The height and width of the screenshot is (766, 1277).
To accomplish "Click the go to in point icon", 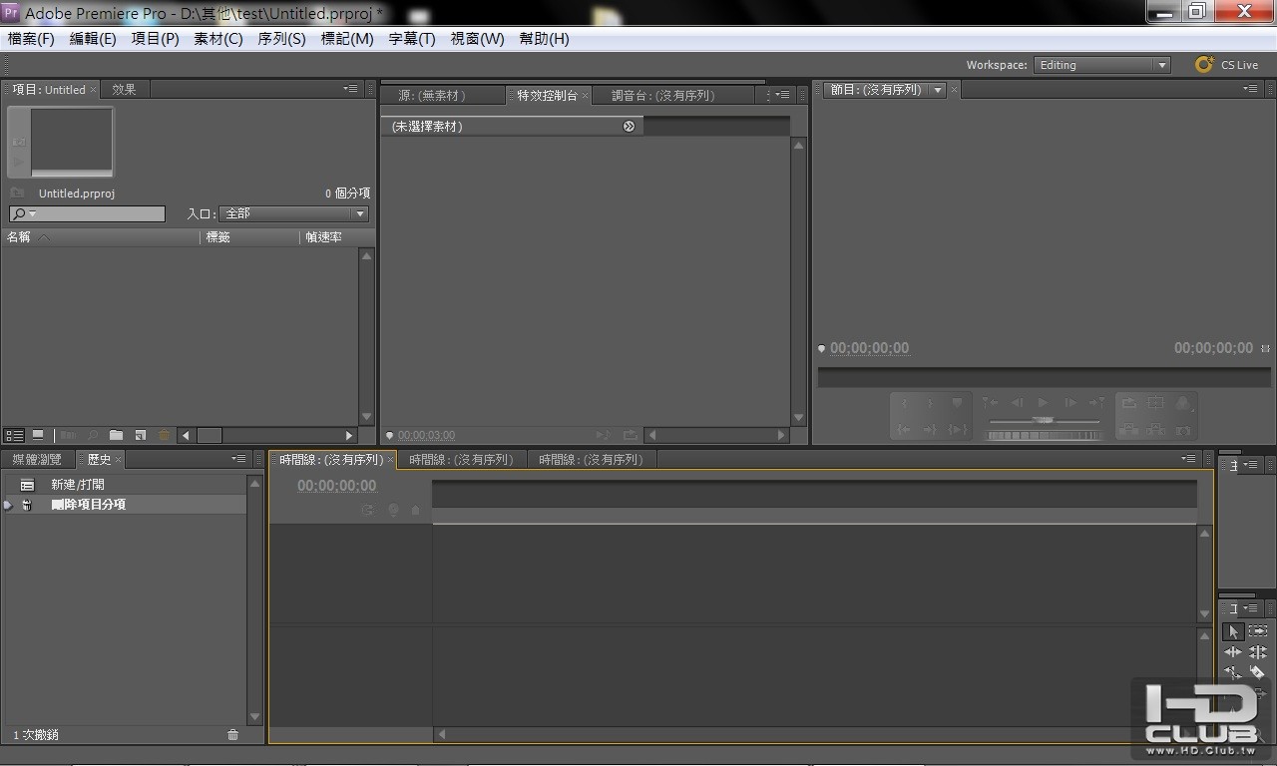I will click(x=904, y=430).
